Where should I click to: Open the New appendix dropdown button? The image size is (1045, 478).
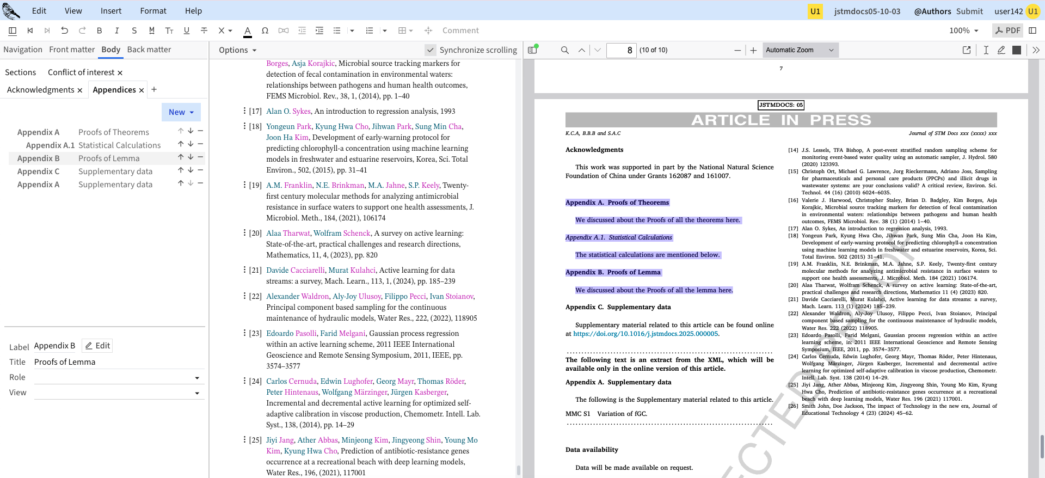tap(181, 112)
